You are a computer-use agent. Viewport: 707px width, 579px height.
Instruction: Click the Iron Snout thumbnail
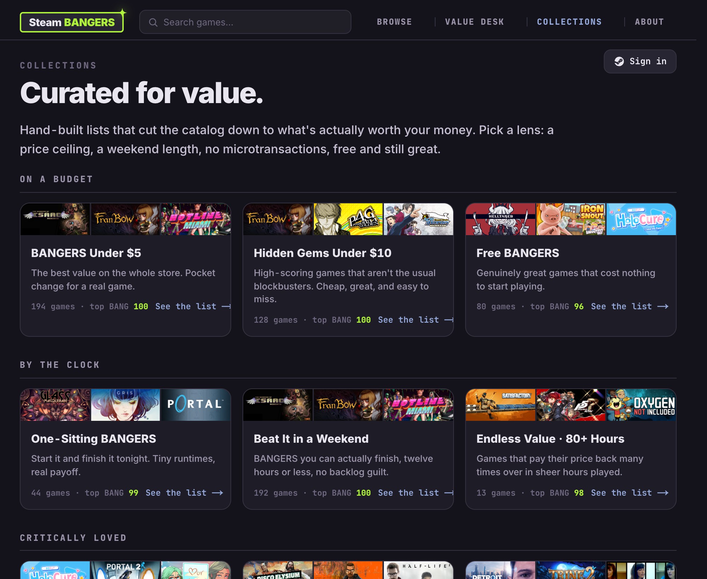coord(571,219)
